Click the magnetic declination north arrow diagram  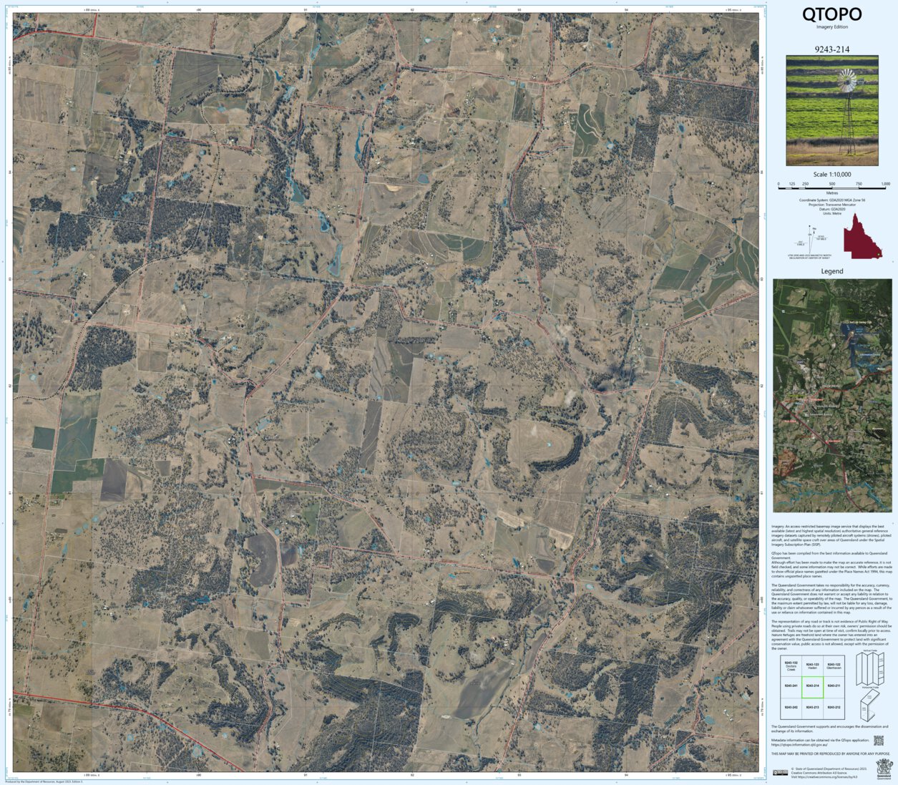810,238
